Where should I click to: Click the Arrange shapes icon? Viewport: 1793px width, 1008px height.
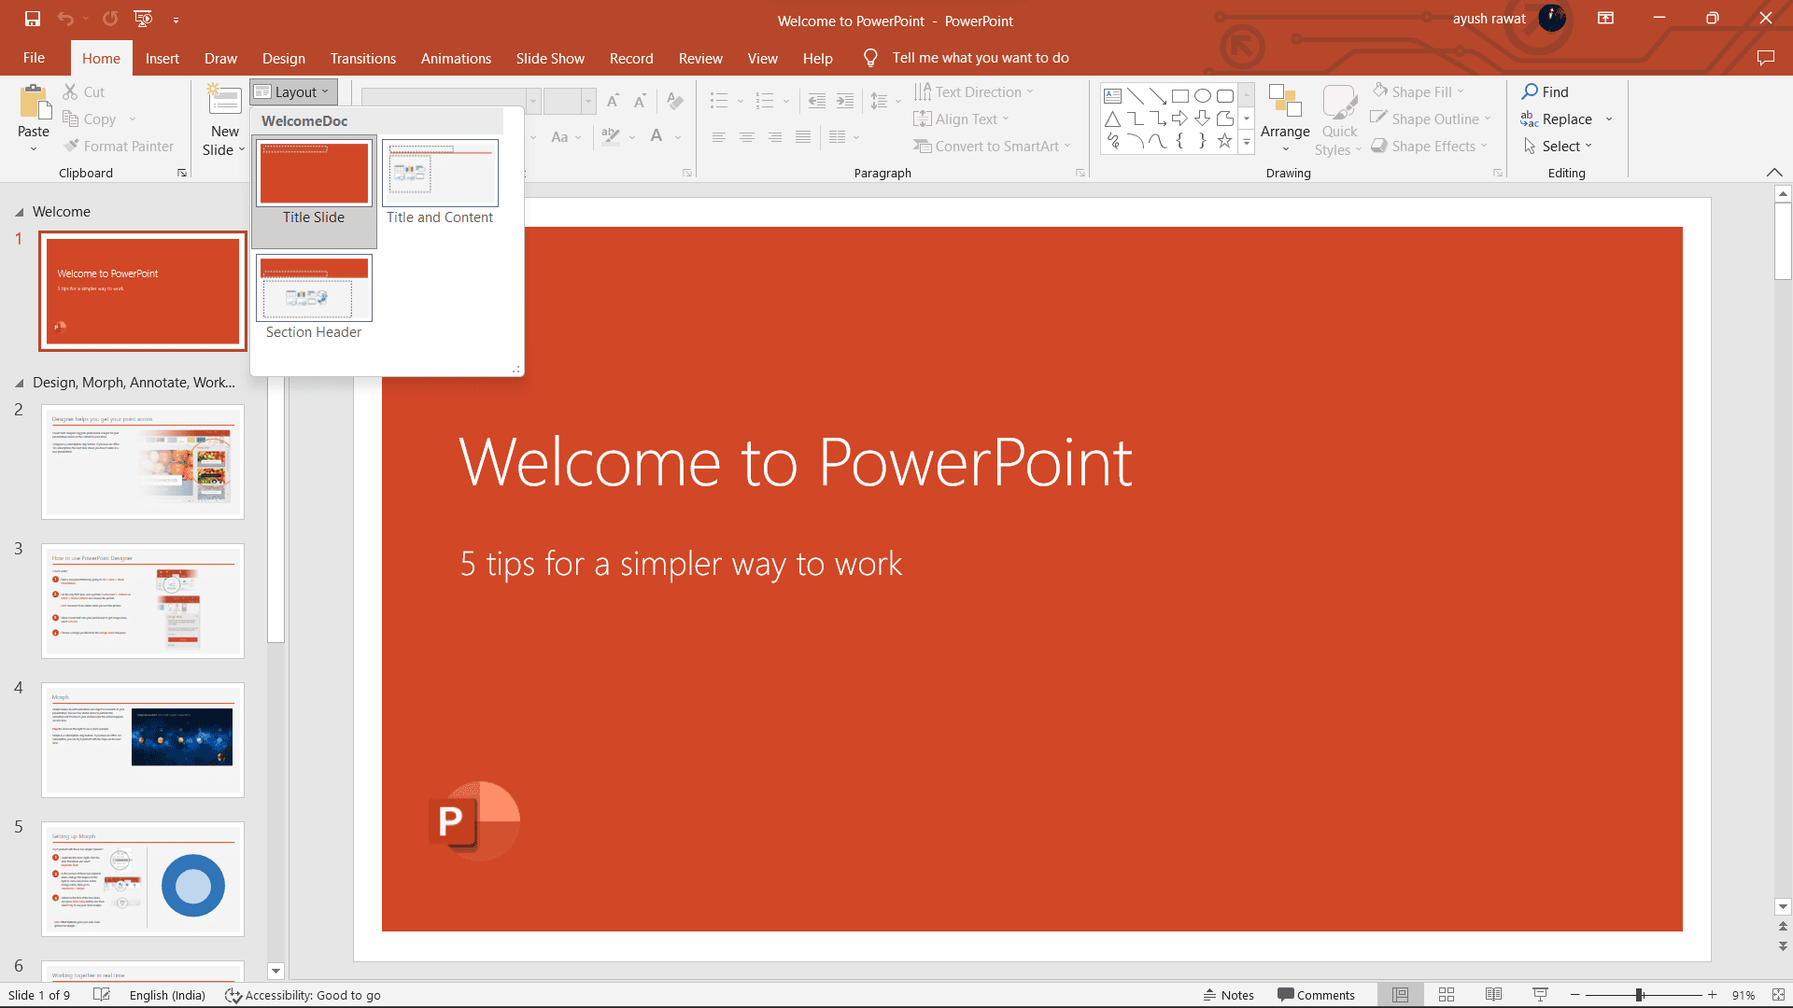tap(1285, 103)
